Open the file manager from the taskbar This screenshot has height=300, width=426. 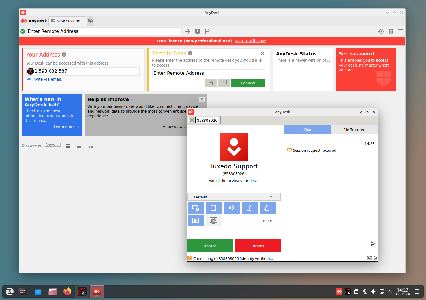(x=53, y=292)
